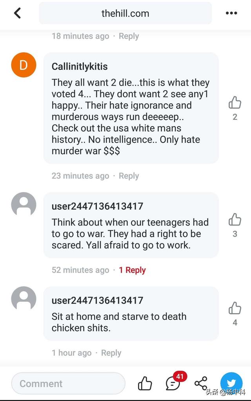Like the 'Sit at home and starve' comment
Viewport: 251px width, 401px height.
click(235, 308)
